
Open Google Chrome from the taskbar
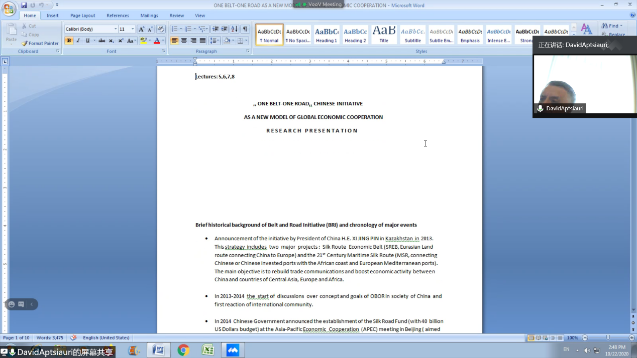point(183,350)
